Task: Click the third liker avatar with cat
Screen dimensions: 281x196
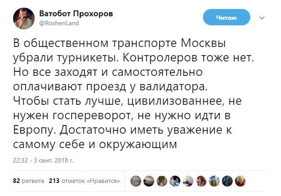Action: 162,181
